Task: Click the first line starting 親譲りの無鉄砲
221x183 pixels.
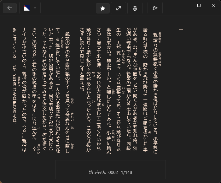Action: (x=155, y=93)
